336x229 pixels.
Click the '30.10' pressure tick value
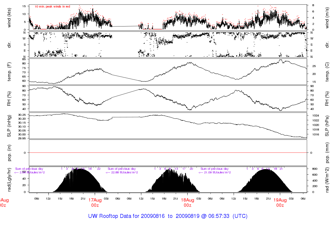22,127
